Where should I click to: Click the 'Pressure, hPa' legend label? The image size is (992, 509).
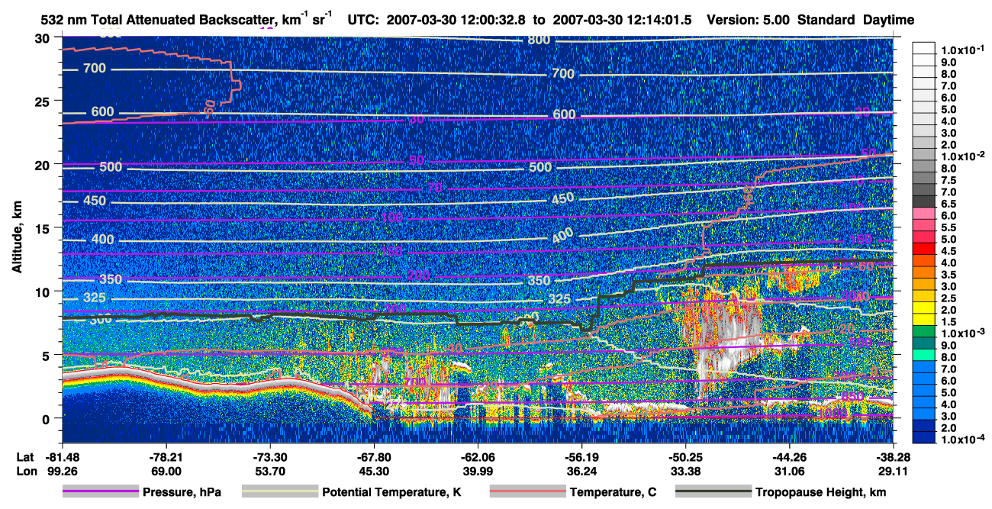pos(182,493)
